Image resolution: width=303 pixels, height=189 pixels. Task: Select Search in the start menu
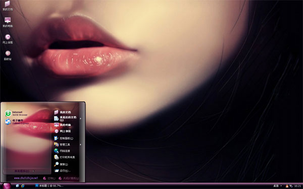pos(61,164)
